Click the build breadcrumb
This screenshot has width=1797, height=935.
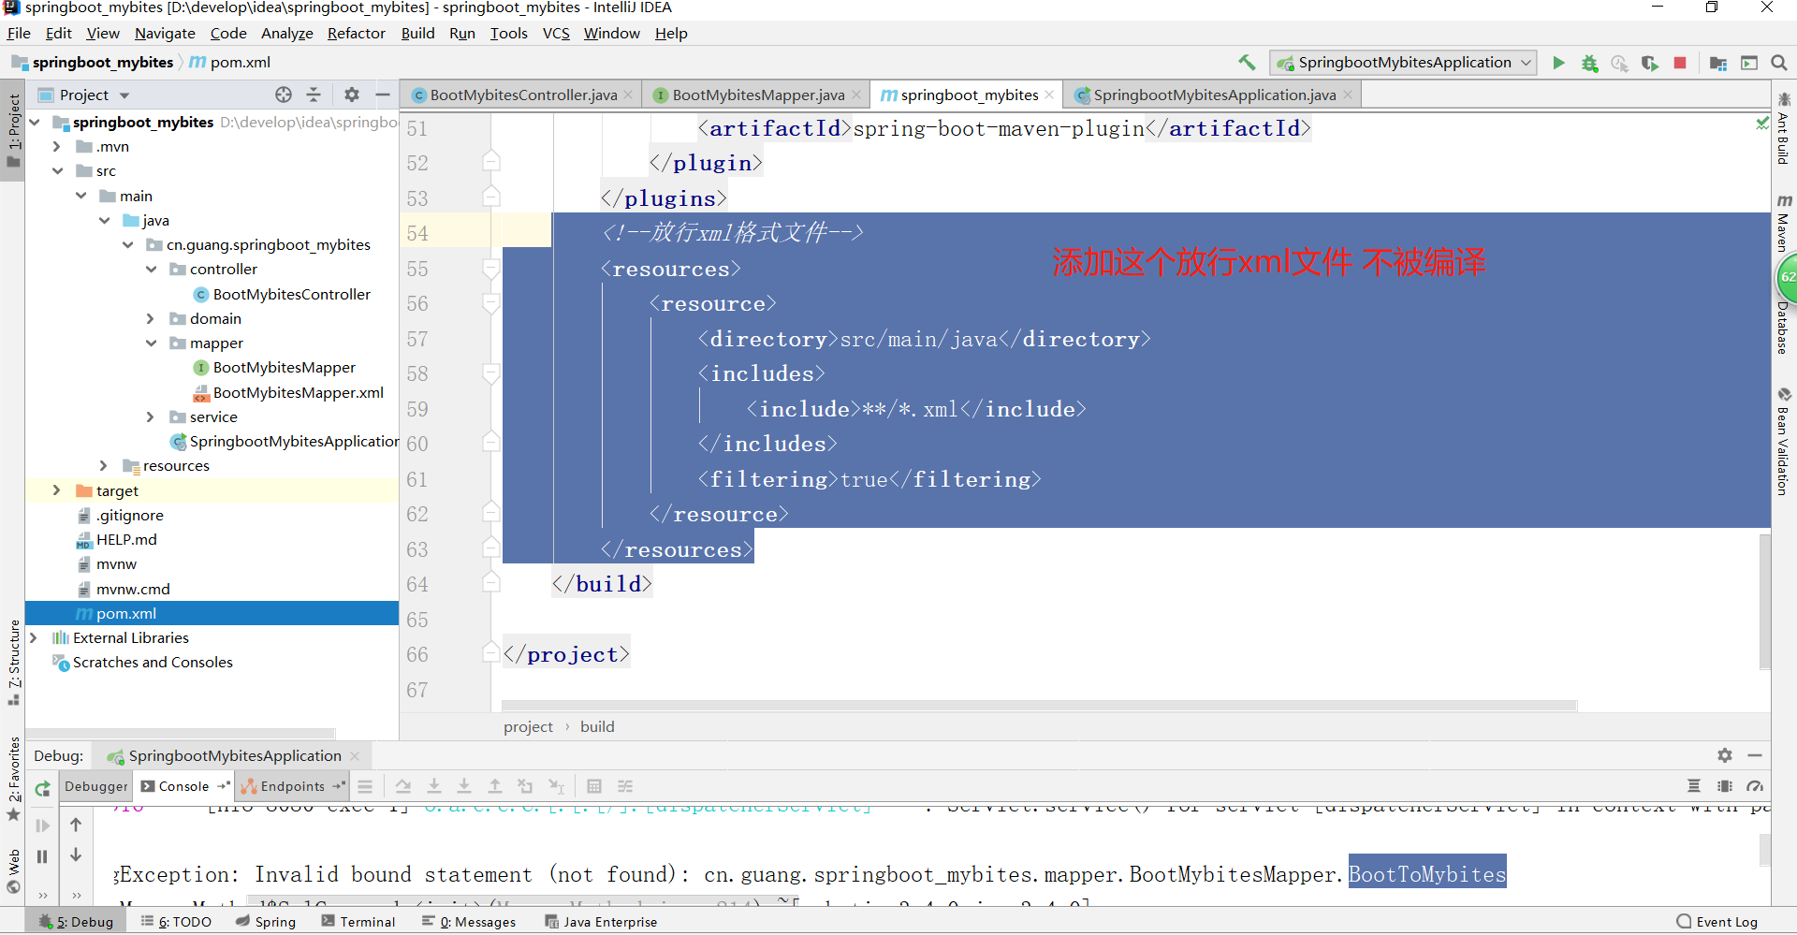(597, 727)
